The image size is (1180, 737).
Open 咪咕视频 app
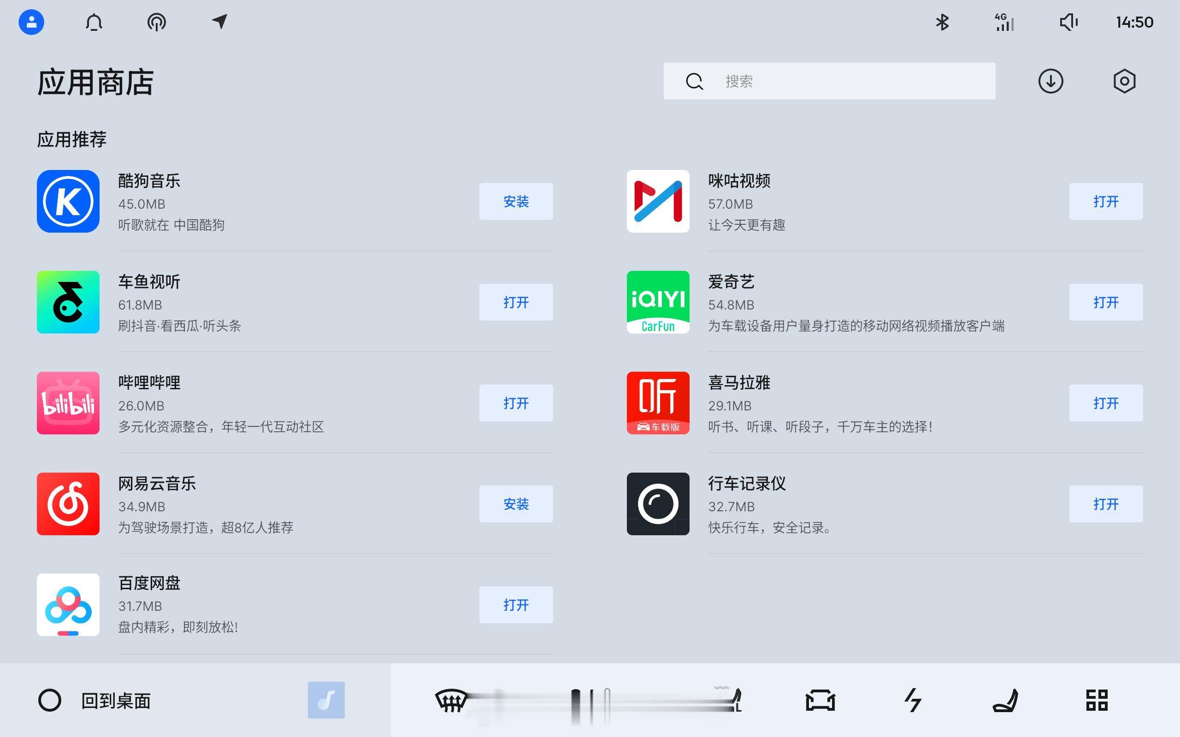tap(1106, 201)
